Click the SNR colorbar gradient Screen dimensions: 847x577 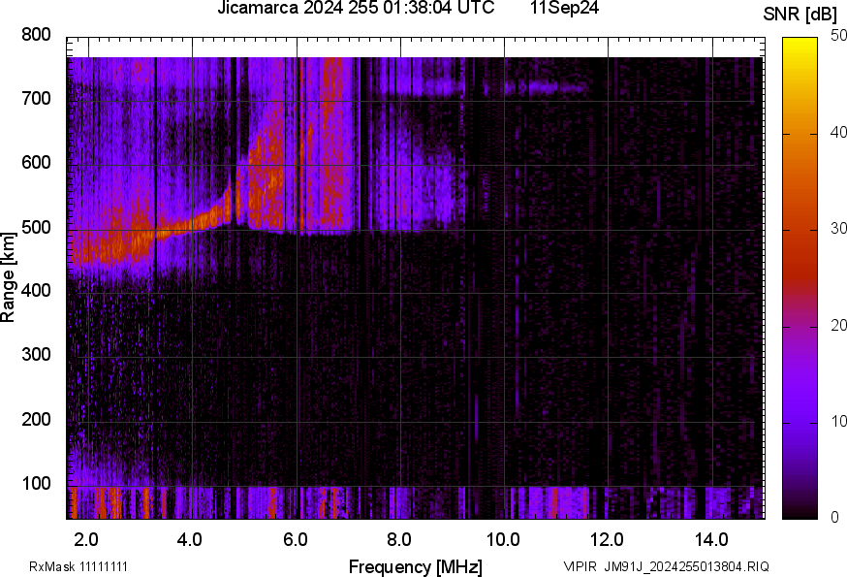[800, 278]
